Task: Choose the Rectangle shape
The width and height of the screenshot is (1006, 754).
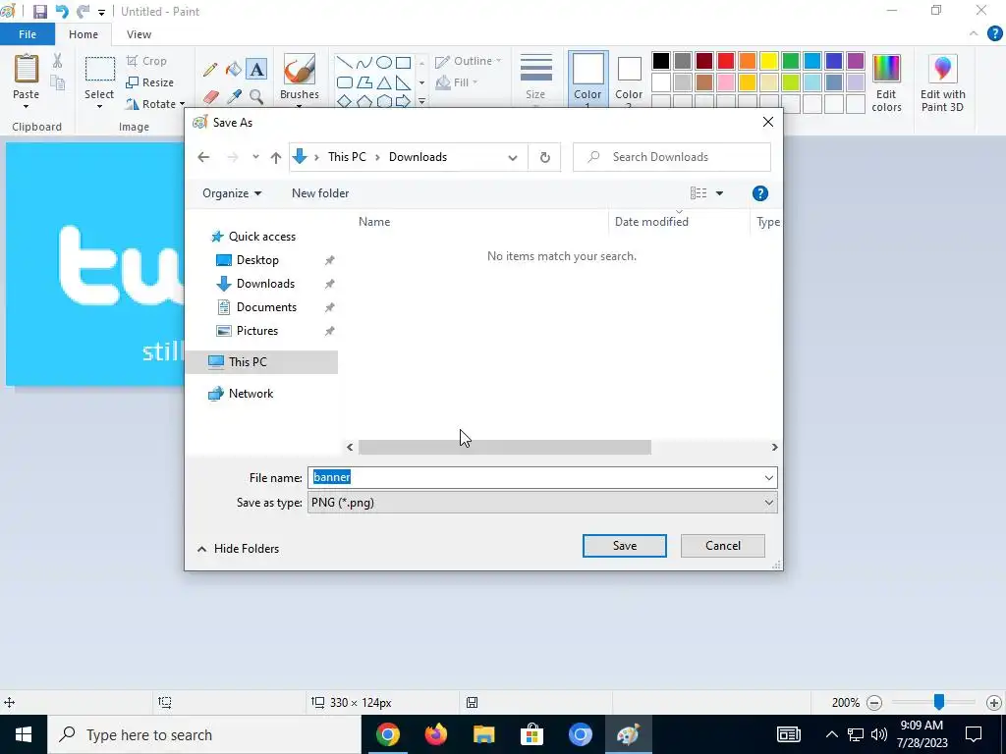Action: pos(403,63)
